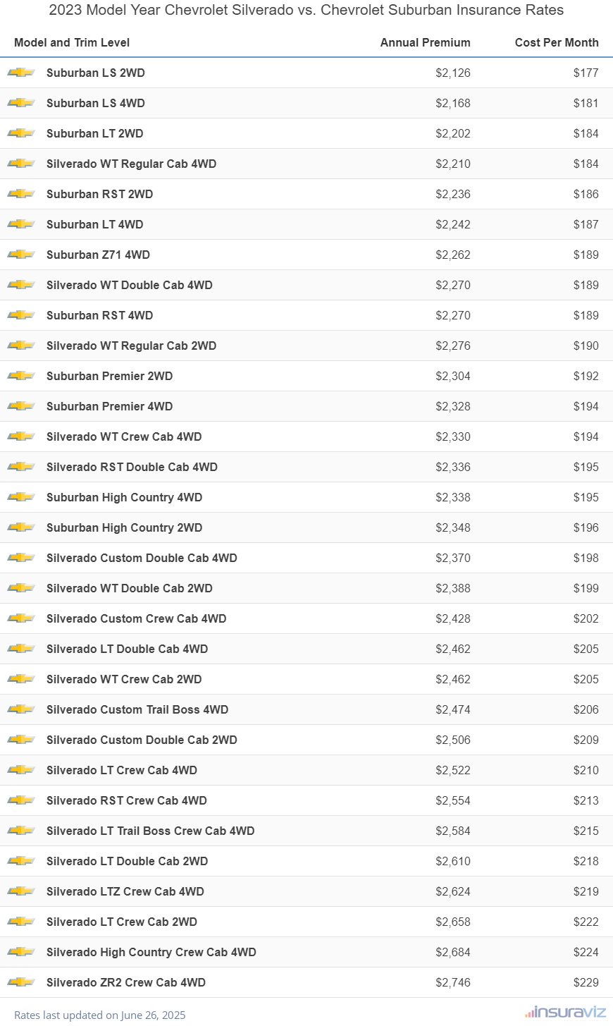Click the $229 monthly cost value
This screenshot has height=1026, width=613.
586,982
